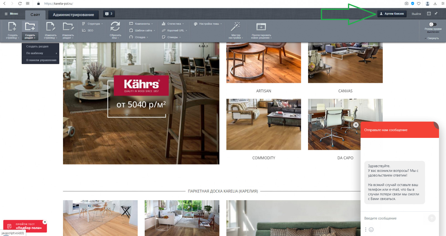Click Протестировать новое решение icon
Viewport: 446px width, 236px height.
(261, 27)
